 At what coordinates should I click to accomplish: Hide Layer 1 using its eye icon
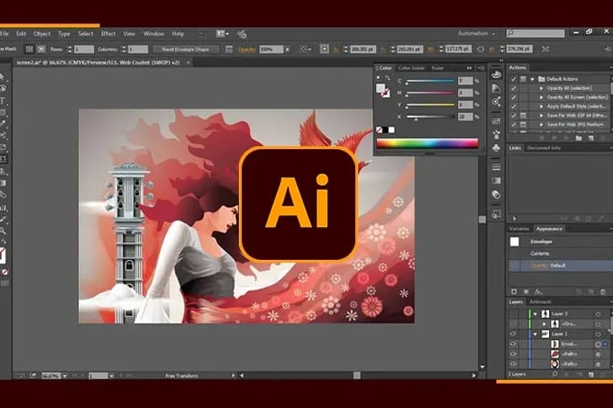514,334
